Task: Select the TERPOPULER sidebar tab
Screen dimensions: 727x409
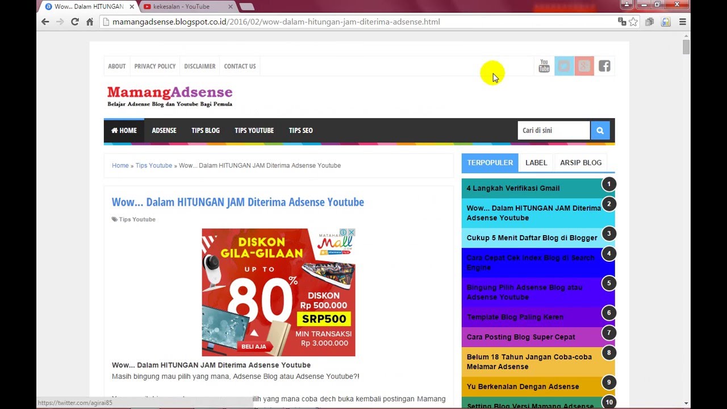Action: coord(490,162)
